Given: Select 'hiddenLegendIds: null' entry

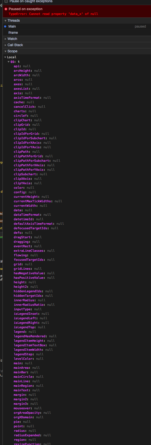Looking at the screenshot, I should click(33, 291).
